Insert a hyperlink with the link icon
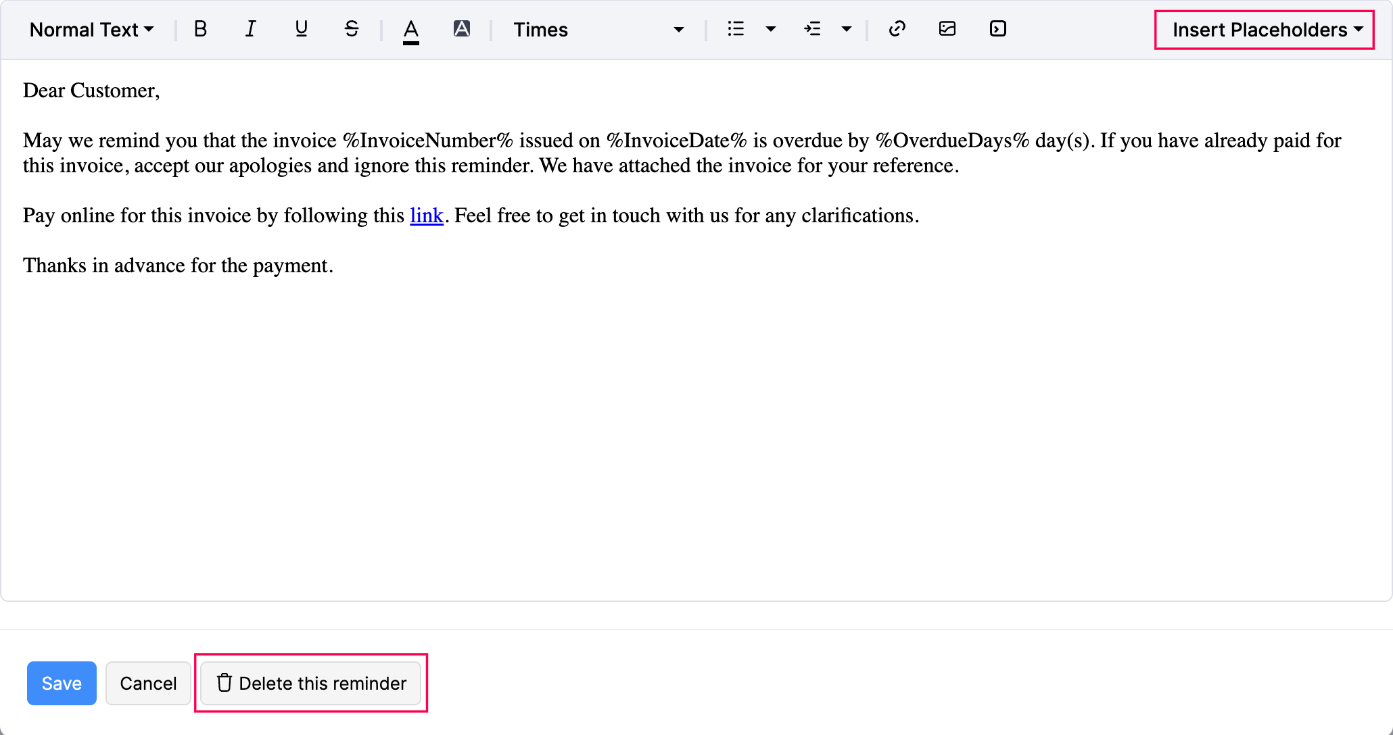Viewport: 1393px width, 735px height. 897,29
